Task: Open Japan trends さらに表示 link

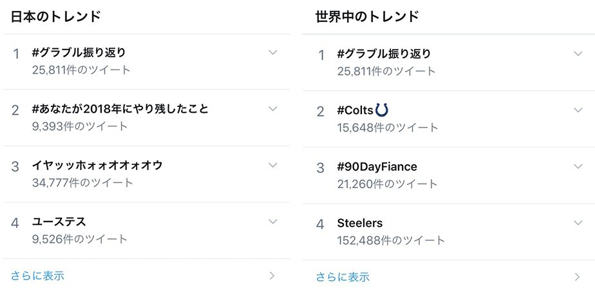Action: pyautogui.click(x=37, y=276)
